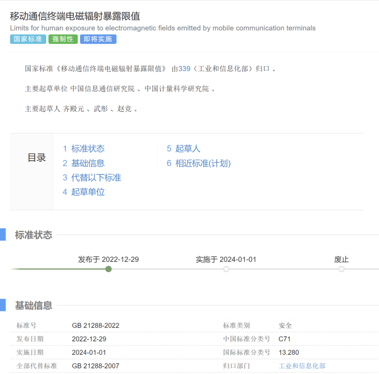
Task: Click the classification code C71
Action: (284, 339)
